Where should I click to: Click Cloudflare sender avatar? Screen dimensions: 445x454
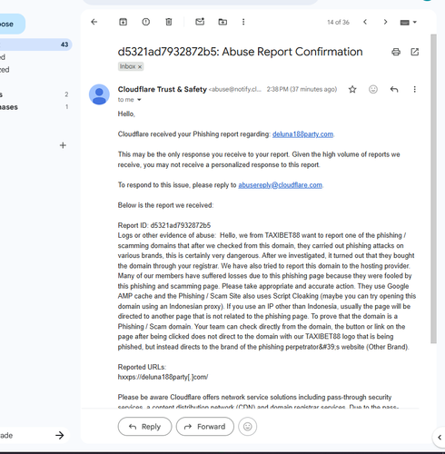pyautogui.click(x=99, y=94)
